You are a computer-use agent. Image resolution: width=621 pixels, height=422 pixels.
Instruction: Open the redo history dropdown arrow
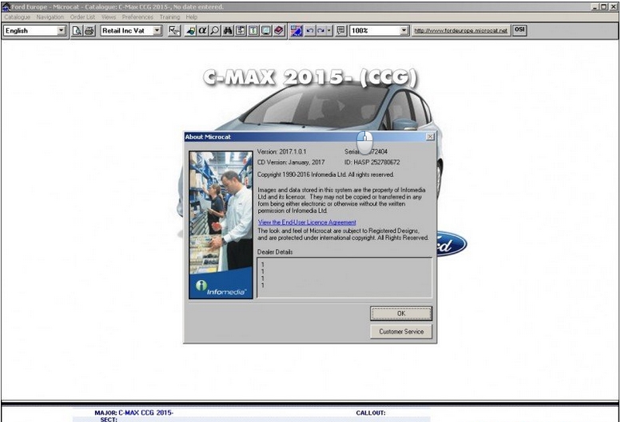pos(329,30)
